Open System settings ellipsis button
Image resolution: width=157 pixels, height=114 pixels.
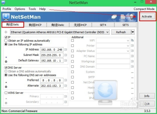click(x=132, y=72)
